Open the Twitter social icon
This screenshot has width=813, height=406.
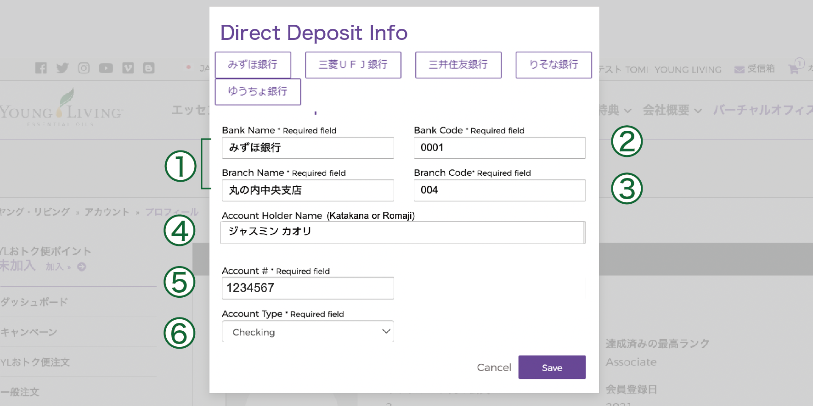point(62,68)
